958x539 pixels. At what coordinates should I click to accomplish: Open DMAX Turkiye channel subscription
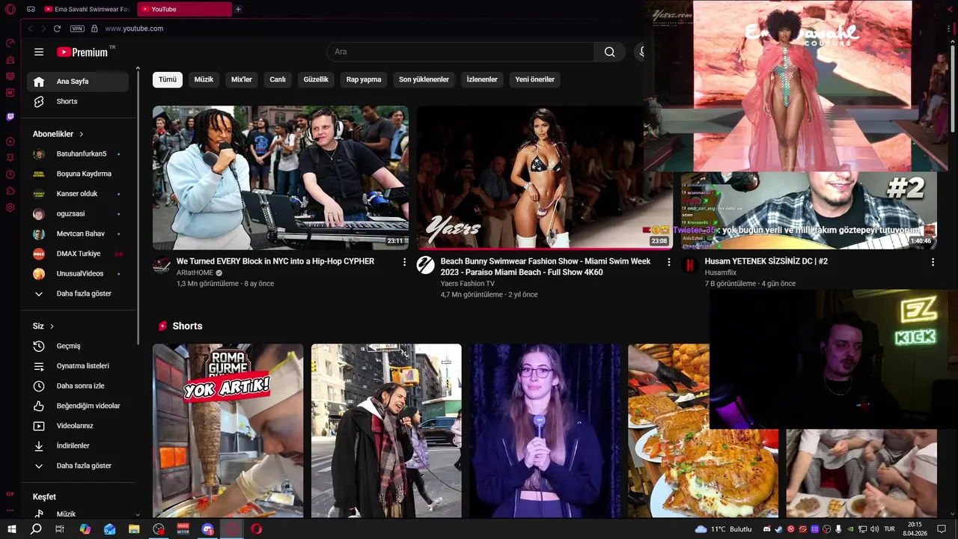coord(78,254)
